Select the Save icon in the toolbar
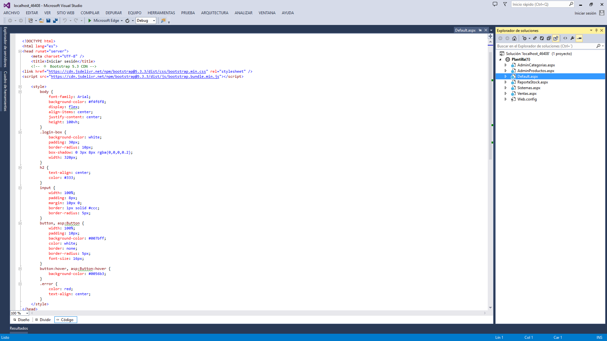This screenshot has width=607, height=341. coord(48,20)
